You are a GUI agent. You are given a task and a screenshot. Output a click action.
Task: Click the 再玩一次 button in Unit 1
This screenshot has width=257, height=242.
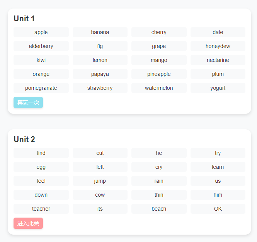28,103
